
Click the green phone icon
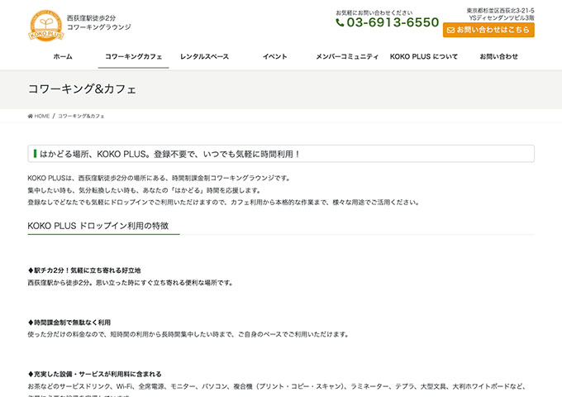[340, 23]
